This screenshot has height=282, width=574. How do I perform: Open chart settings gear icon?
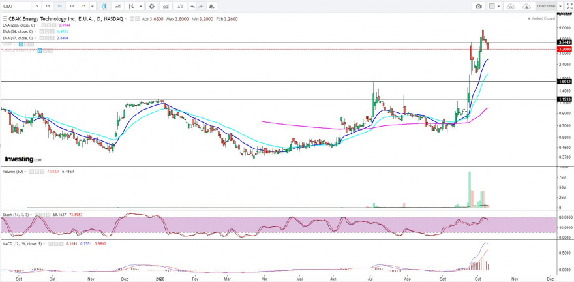point(151,7)
